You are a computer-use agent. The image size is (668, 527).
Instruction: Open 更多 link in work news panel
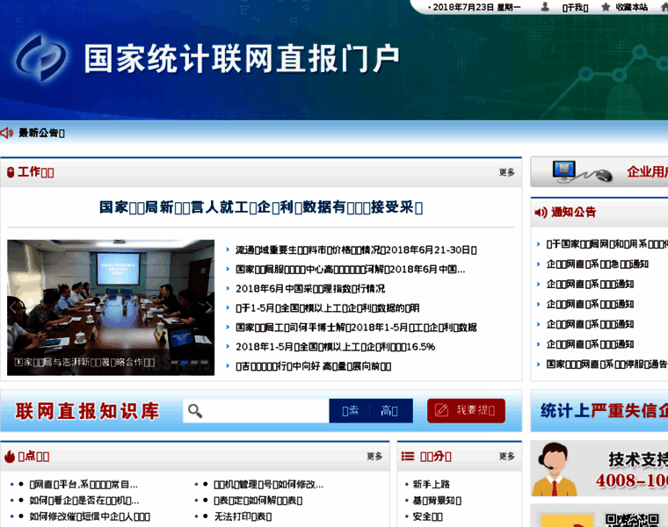(506, 173)
